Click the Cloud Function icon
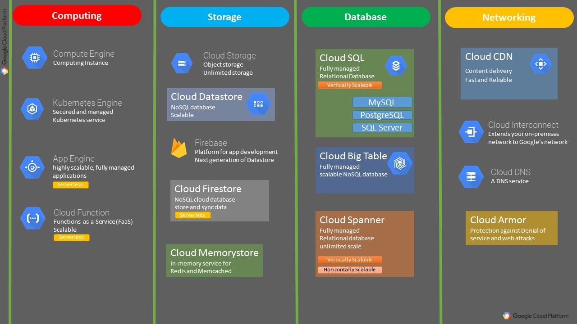Viewport: 577px width, 324px height. point(32,219)
